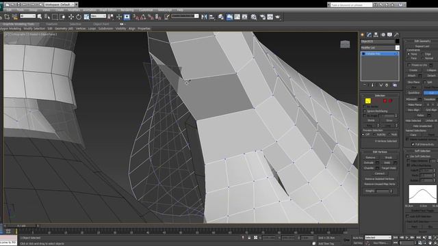
Task: Click the Play Animation button
Action: point(407,238)
